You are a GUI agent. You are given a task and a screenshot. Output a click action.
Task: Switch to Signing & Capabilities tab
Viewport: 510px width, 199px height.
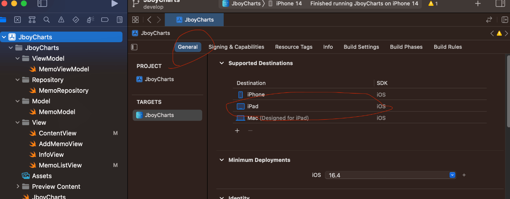coord(236,47)
